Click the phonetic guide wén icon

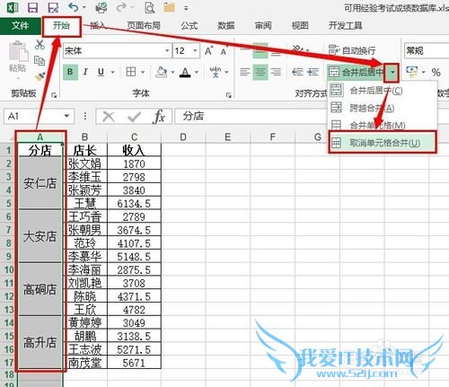point(216,72)
